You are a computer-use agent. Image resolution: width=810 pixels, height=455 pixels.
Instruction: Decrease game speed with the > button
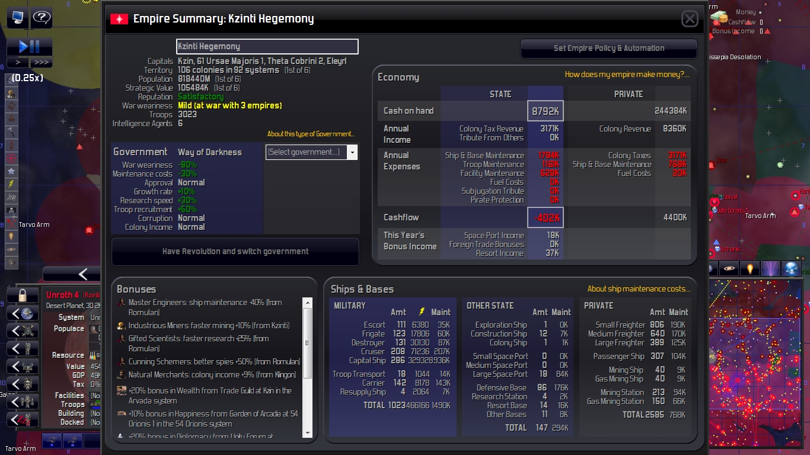pos(18,62)
